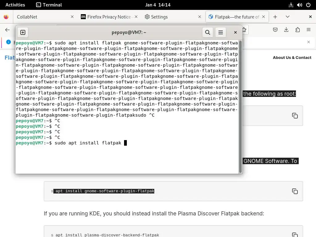316x237 pixels.
Task: Click the KDE Plasma Discover instruction text
Action: [x=154, y=214]
